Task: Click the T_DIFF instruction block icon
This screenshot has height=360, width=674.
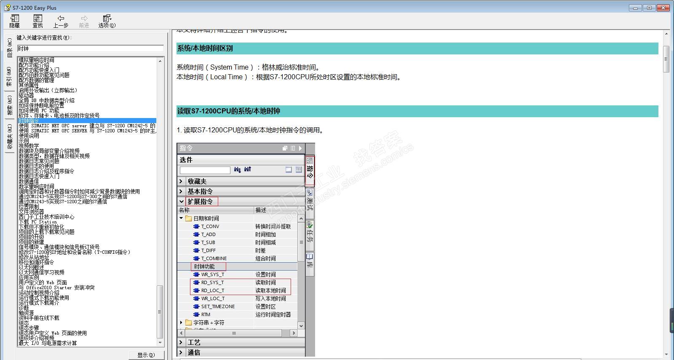Action: (196, 250)
